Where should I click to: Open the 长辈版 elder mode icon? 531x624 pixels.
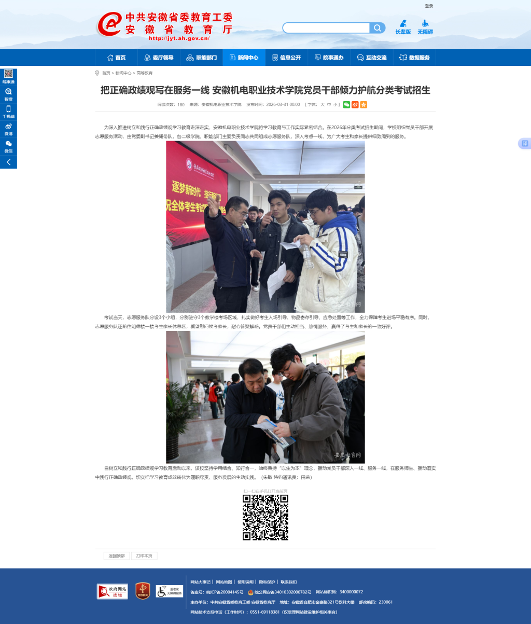(403, 27)
